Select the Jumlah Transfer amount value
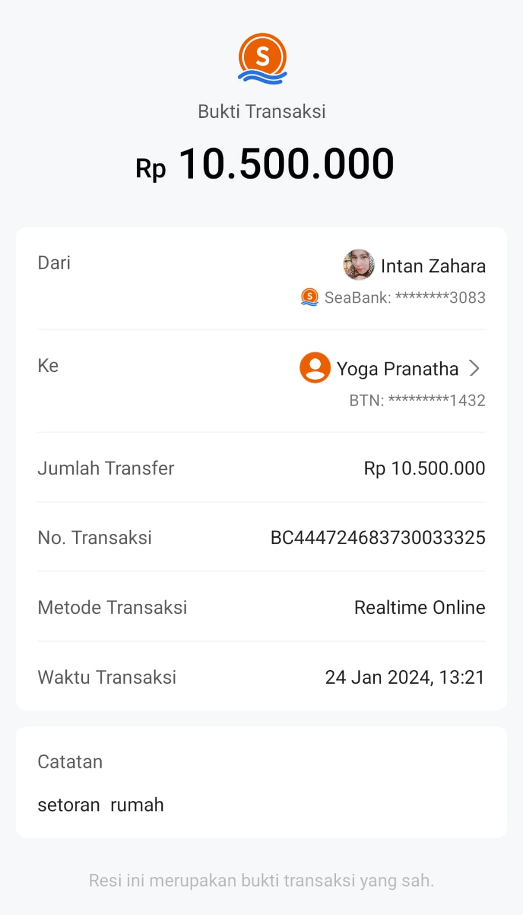 (x=424, y=469)
